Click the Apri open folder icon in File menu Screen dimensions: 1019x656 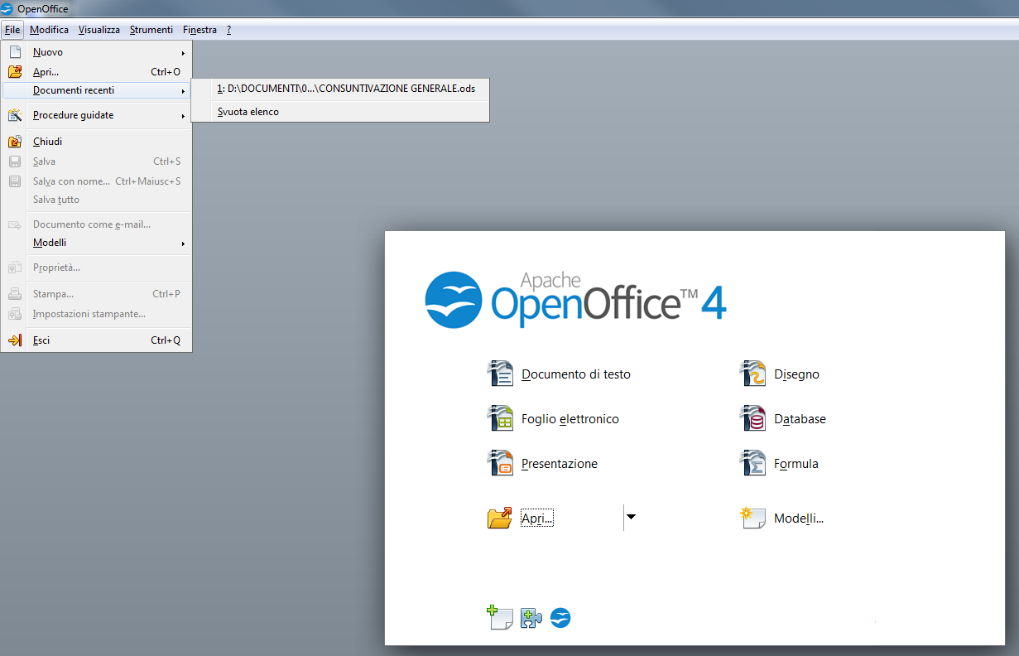click(x=14, y=72)
